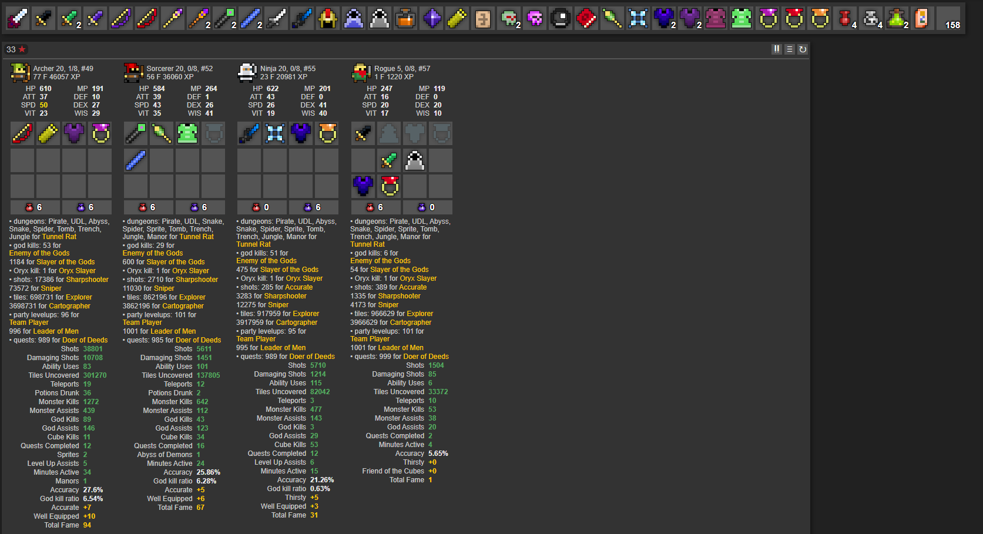Screen dimensions: 983x534
Task: Select the black dagger in the top item bar
Action: (43, 19)
